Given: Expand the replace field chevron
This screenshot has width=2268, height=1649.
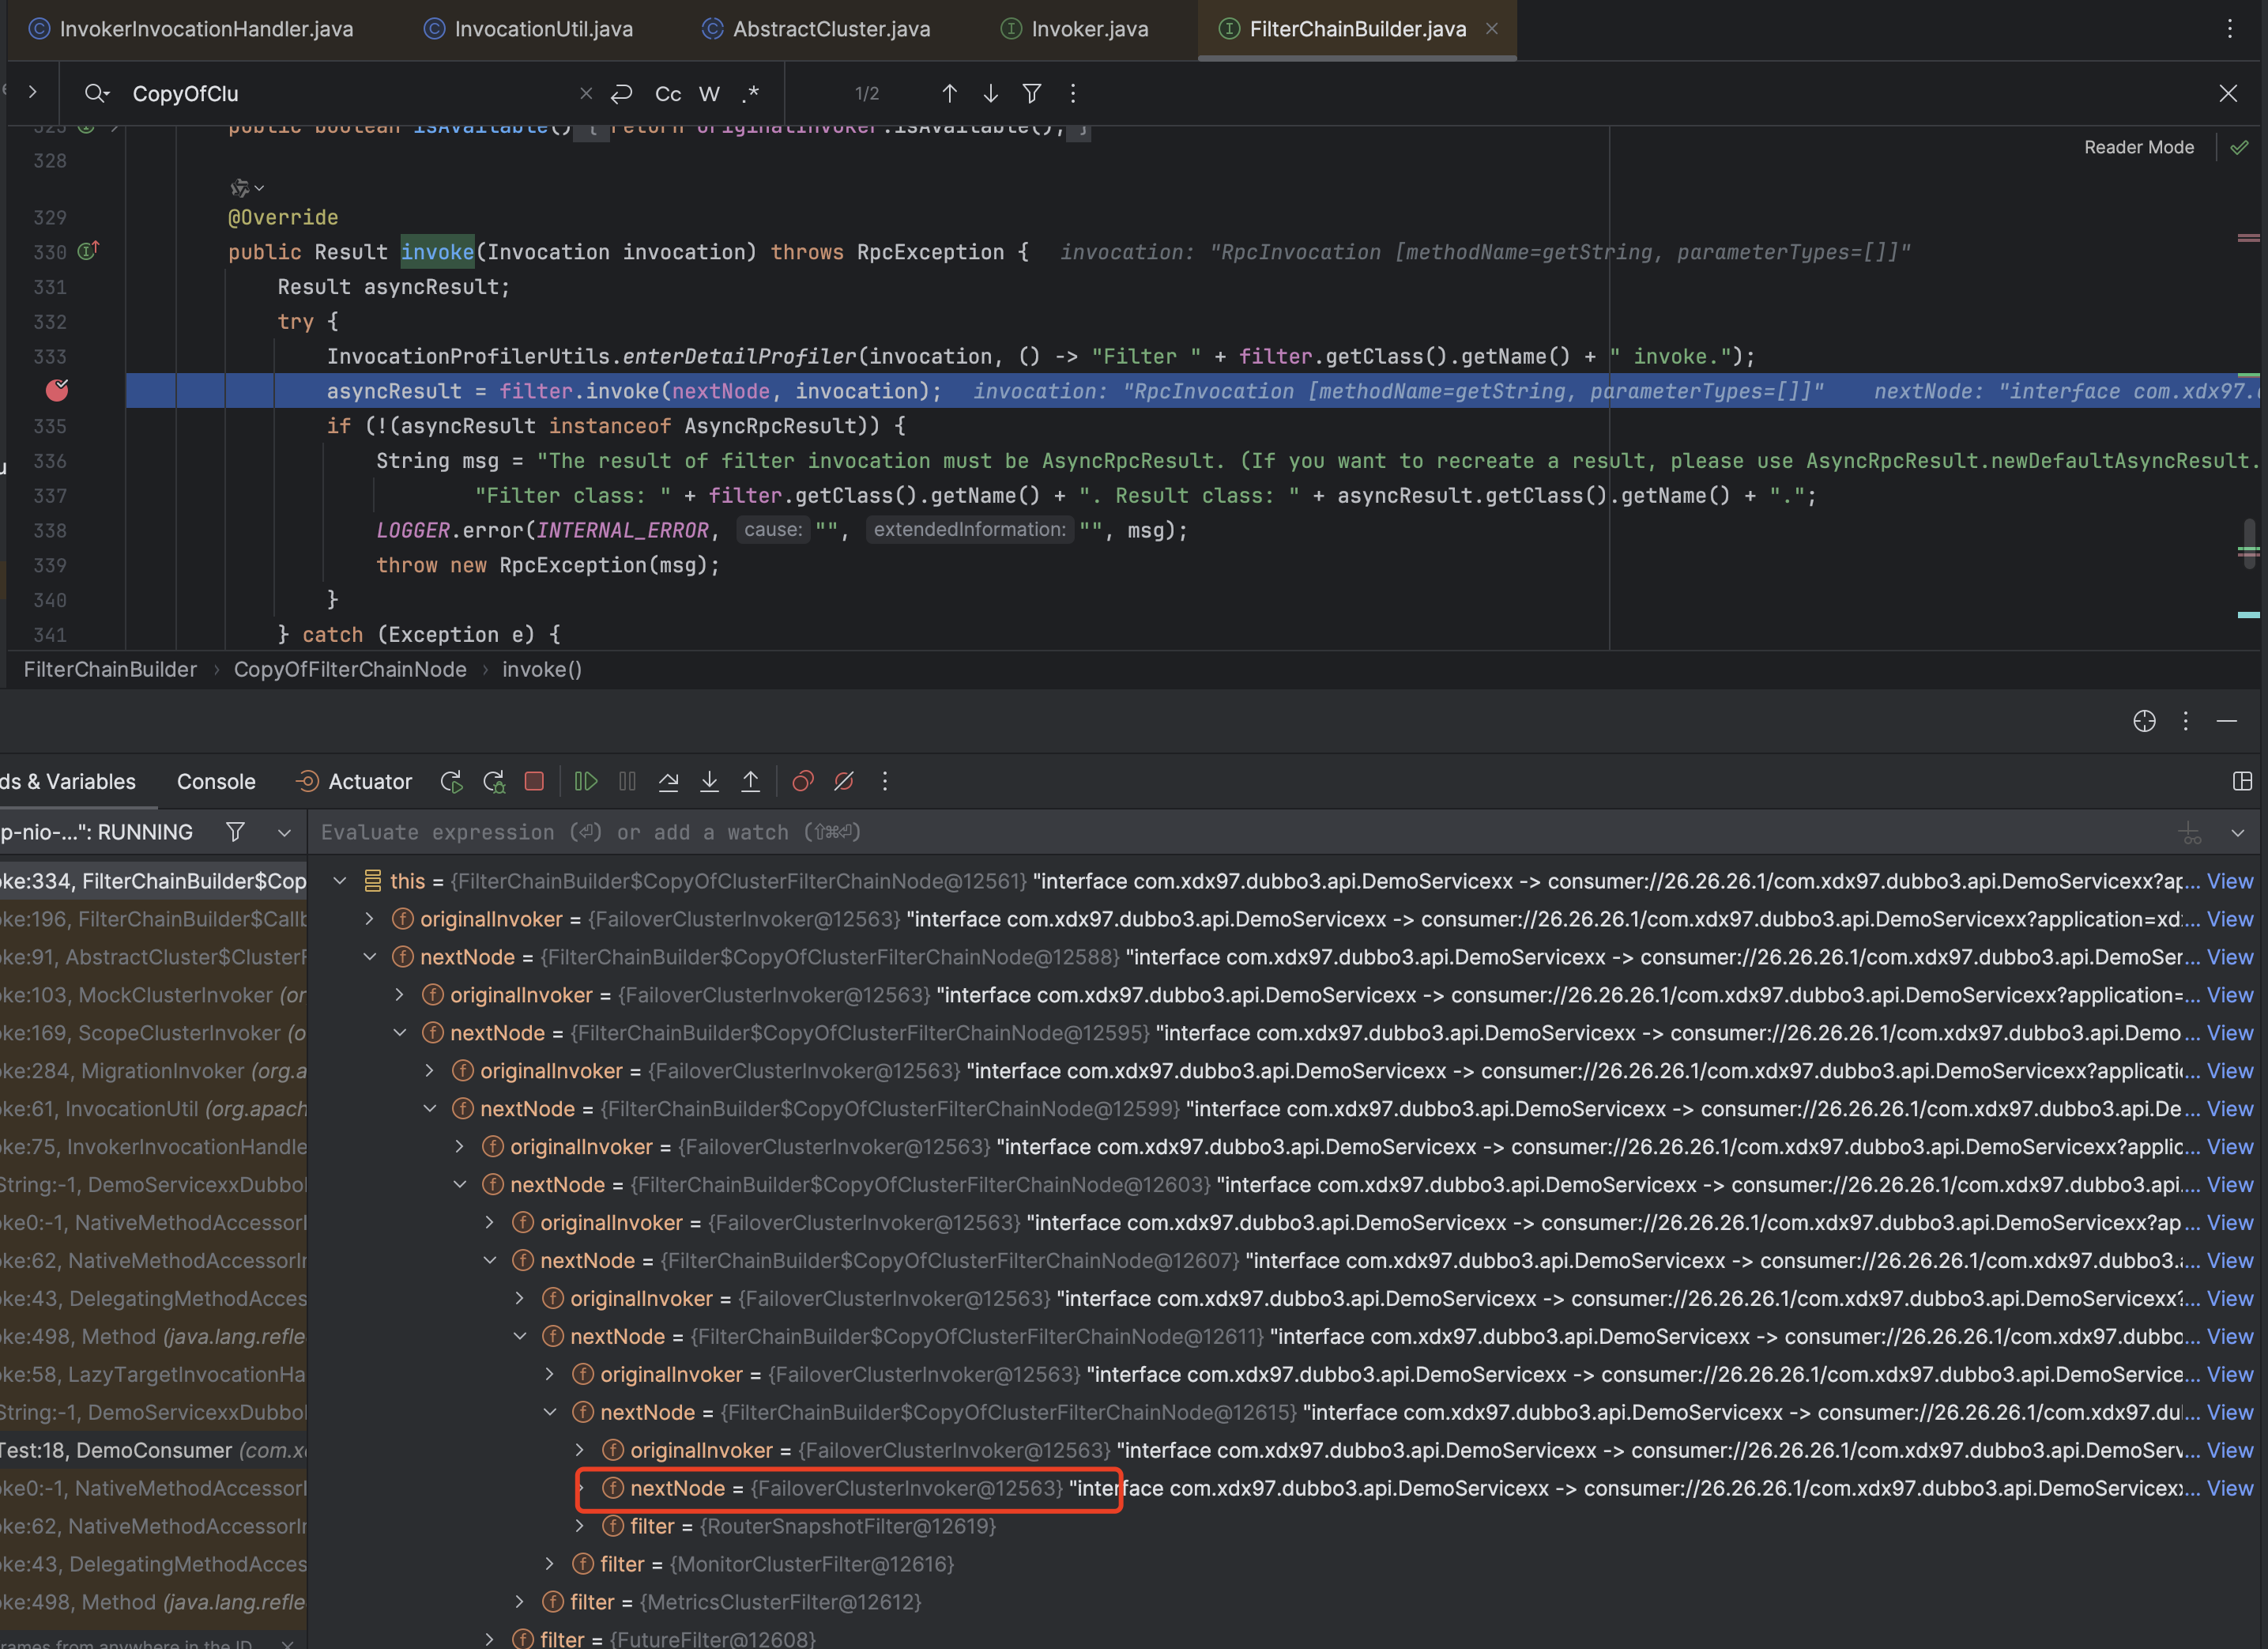Looking at the screenshot, I should coord(33,92).
